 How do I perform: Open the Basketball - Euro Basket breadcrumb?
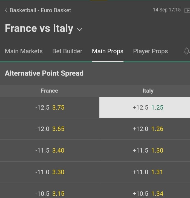(x=40, y=10)
